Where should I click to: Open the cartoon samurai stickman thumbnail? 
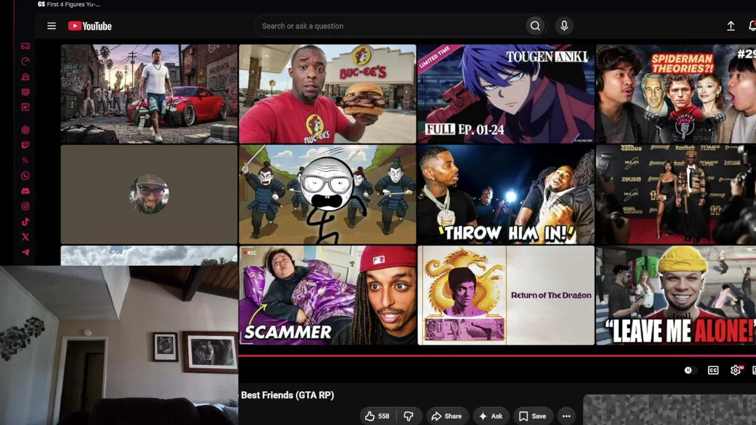point(327,195)
